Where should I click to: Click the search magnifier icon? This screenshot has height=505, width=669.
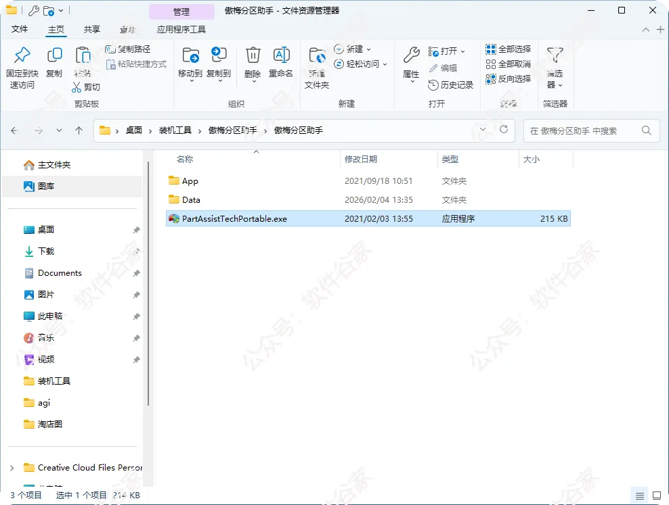(x=647, y=130)
